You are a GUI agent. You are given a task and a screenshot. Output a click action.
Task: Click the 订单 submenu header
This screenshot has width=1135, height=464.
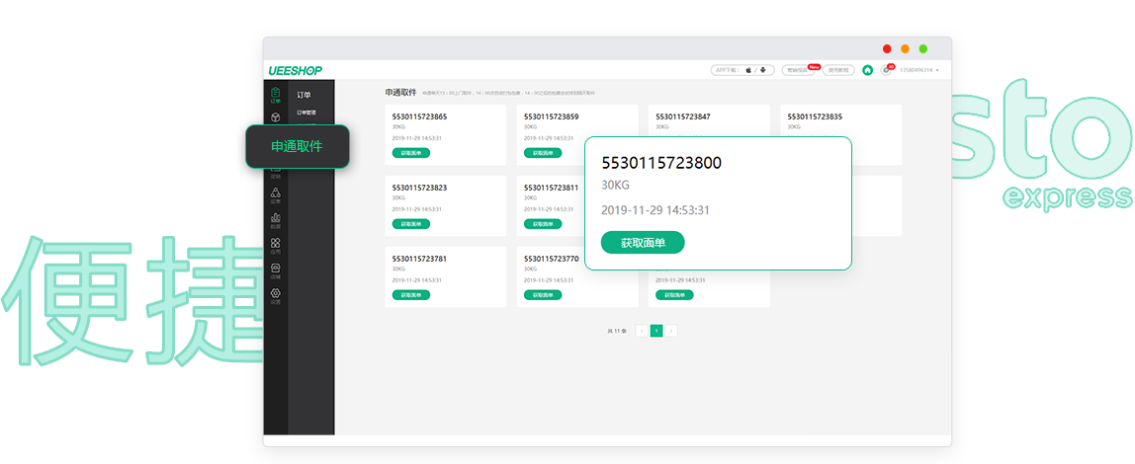click(305, 95)
